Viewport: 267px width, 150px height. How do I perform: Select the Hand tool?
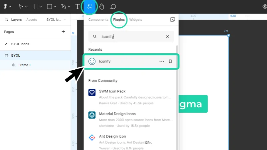[101, 7]
